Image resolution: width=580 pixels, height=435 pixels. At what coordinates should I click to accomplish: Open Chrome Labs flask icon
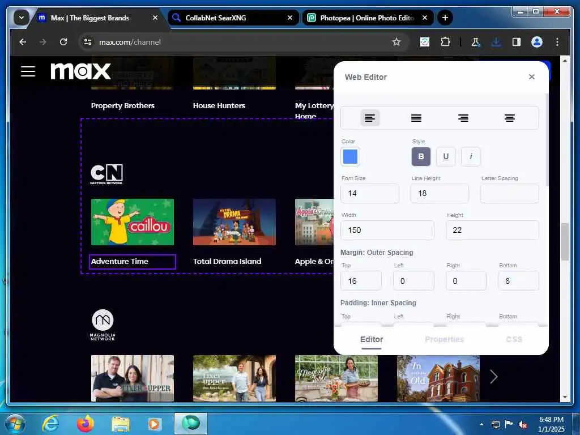click(x=476, y=42)
